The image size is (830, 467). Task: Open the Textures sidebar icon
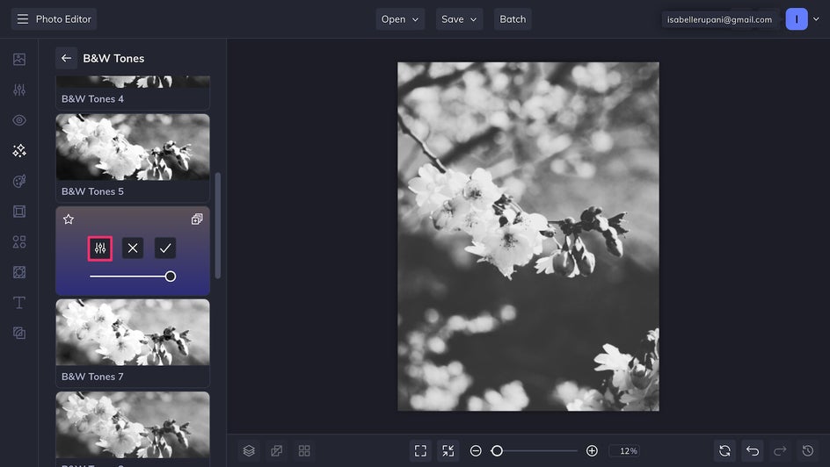[19, 333]
